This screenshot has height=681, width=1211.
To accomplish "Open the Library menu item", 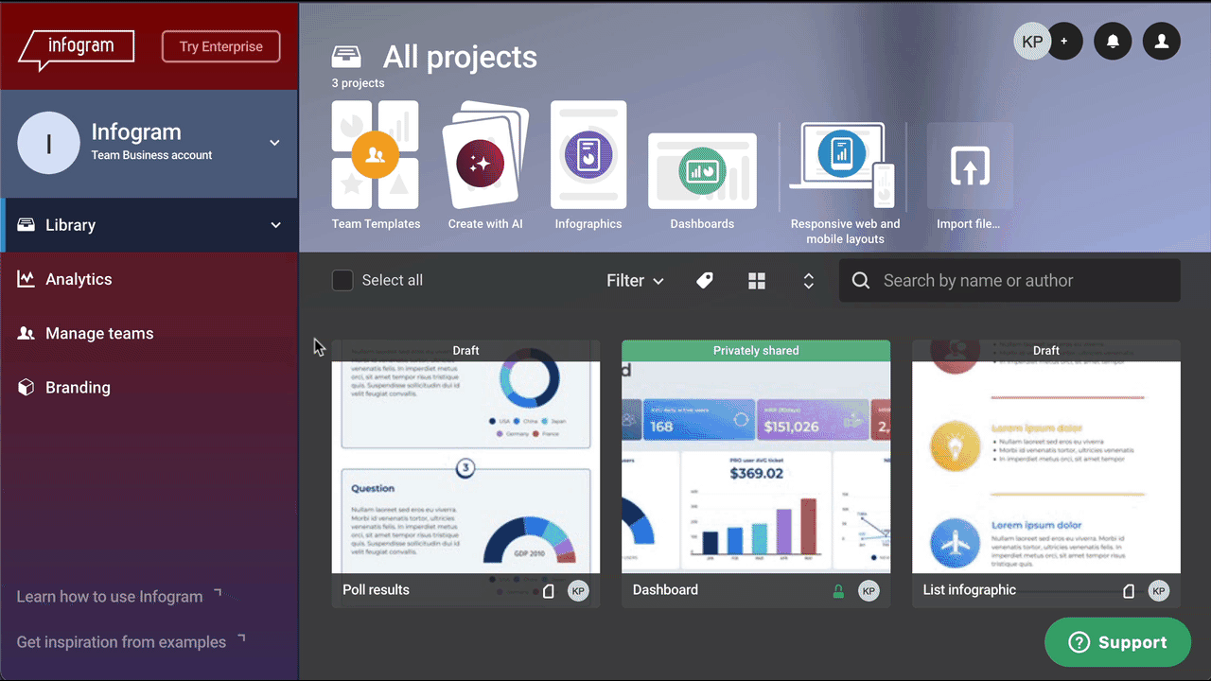I will (149, 225).
